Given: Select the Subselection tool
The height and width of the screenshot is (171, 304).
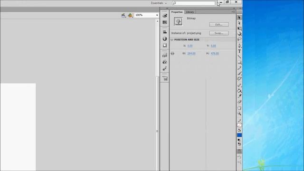Looking at the screenshot, I should [239, 23].
